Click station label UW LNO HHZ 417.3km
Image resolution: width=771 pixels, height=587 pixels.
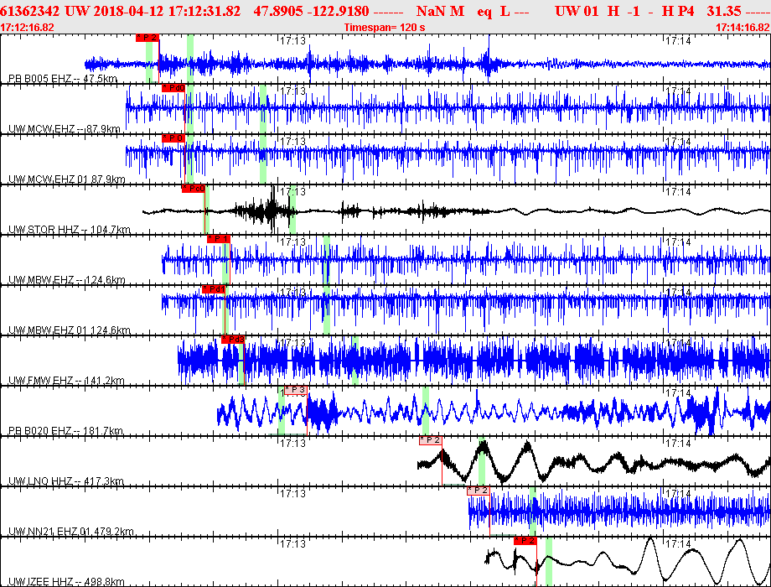66,481
